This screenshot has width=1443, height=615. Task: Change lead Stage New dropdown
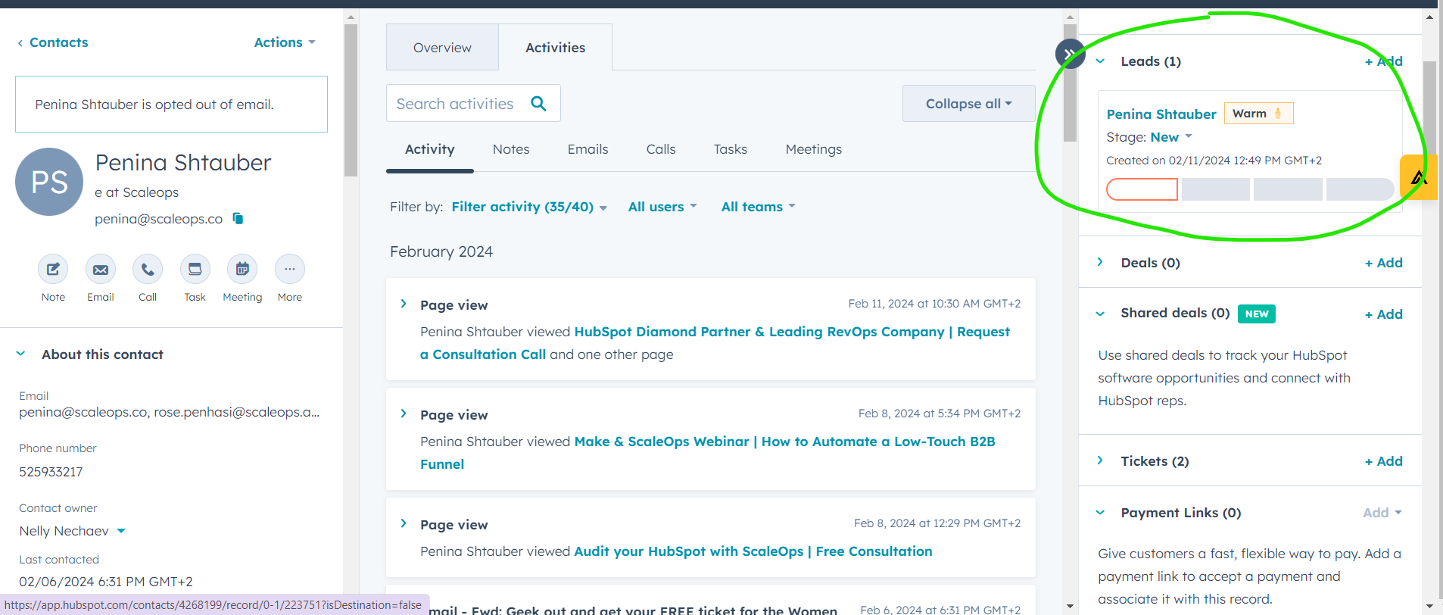1171,137
